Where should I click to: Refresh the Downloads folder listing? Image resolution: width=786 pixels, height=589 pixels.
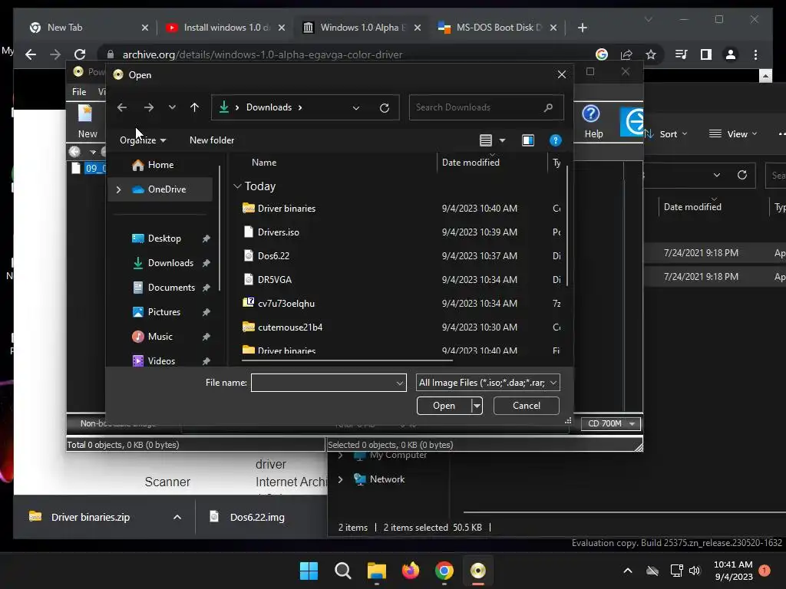pos(385,107)
